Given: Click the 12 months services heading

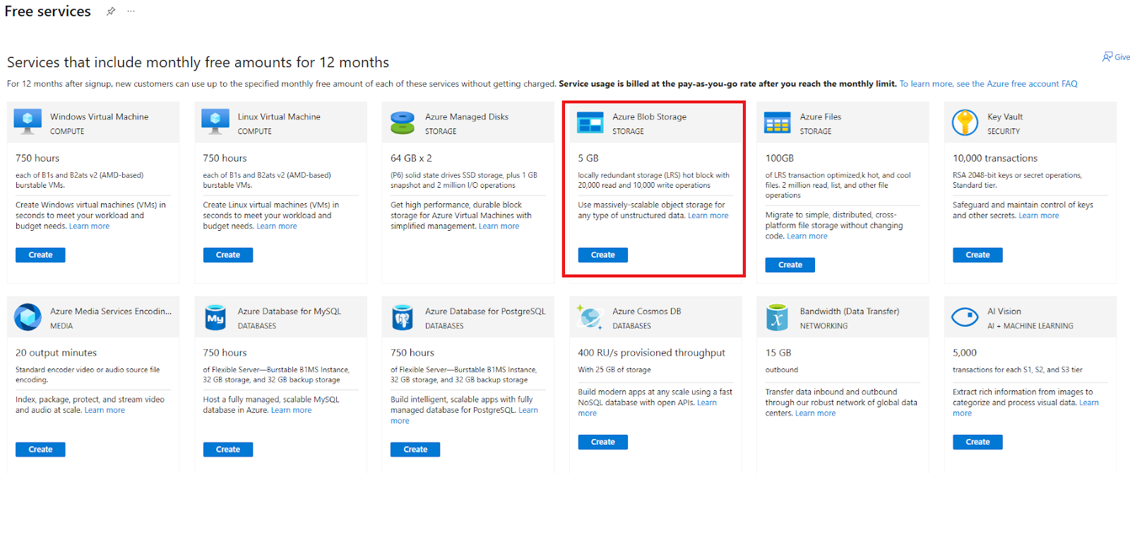Looking at the screenshot, I should (198, 62).
